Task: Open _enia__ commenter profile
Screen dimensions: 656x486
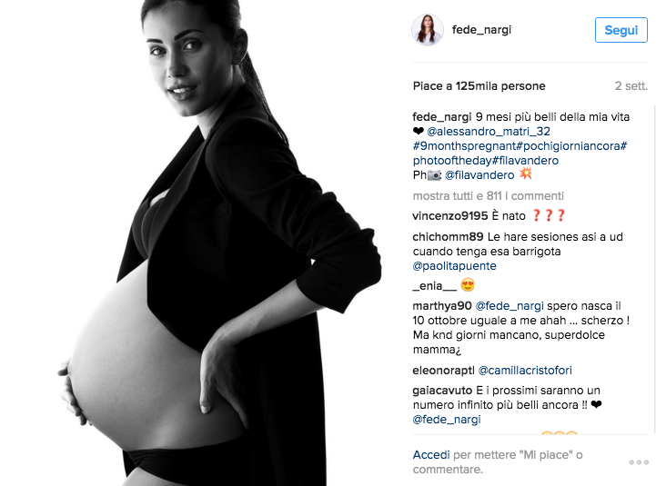Action: 435,286
